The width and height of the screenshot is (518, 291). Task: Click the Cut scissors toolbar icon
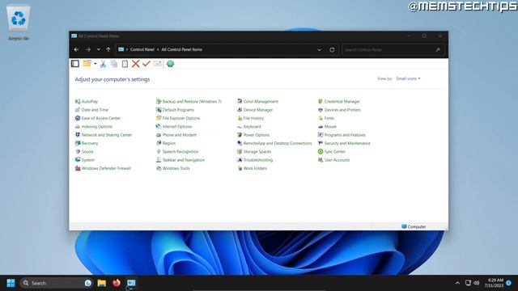click(103, 64)
